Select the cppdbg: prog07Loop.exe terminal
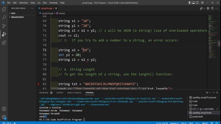This screenshot has height=124, width=221. (204, 97)
